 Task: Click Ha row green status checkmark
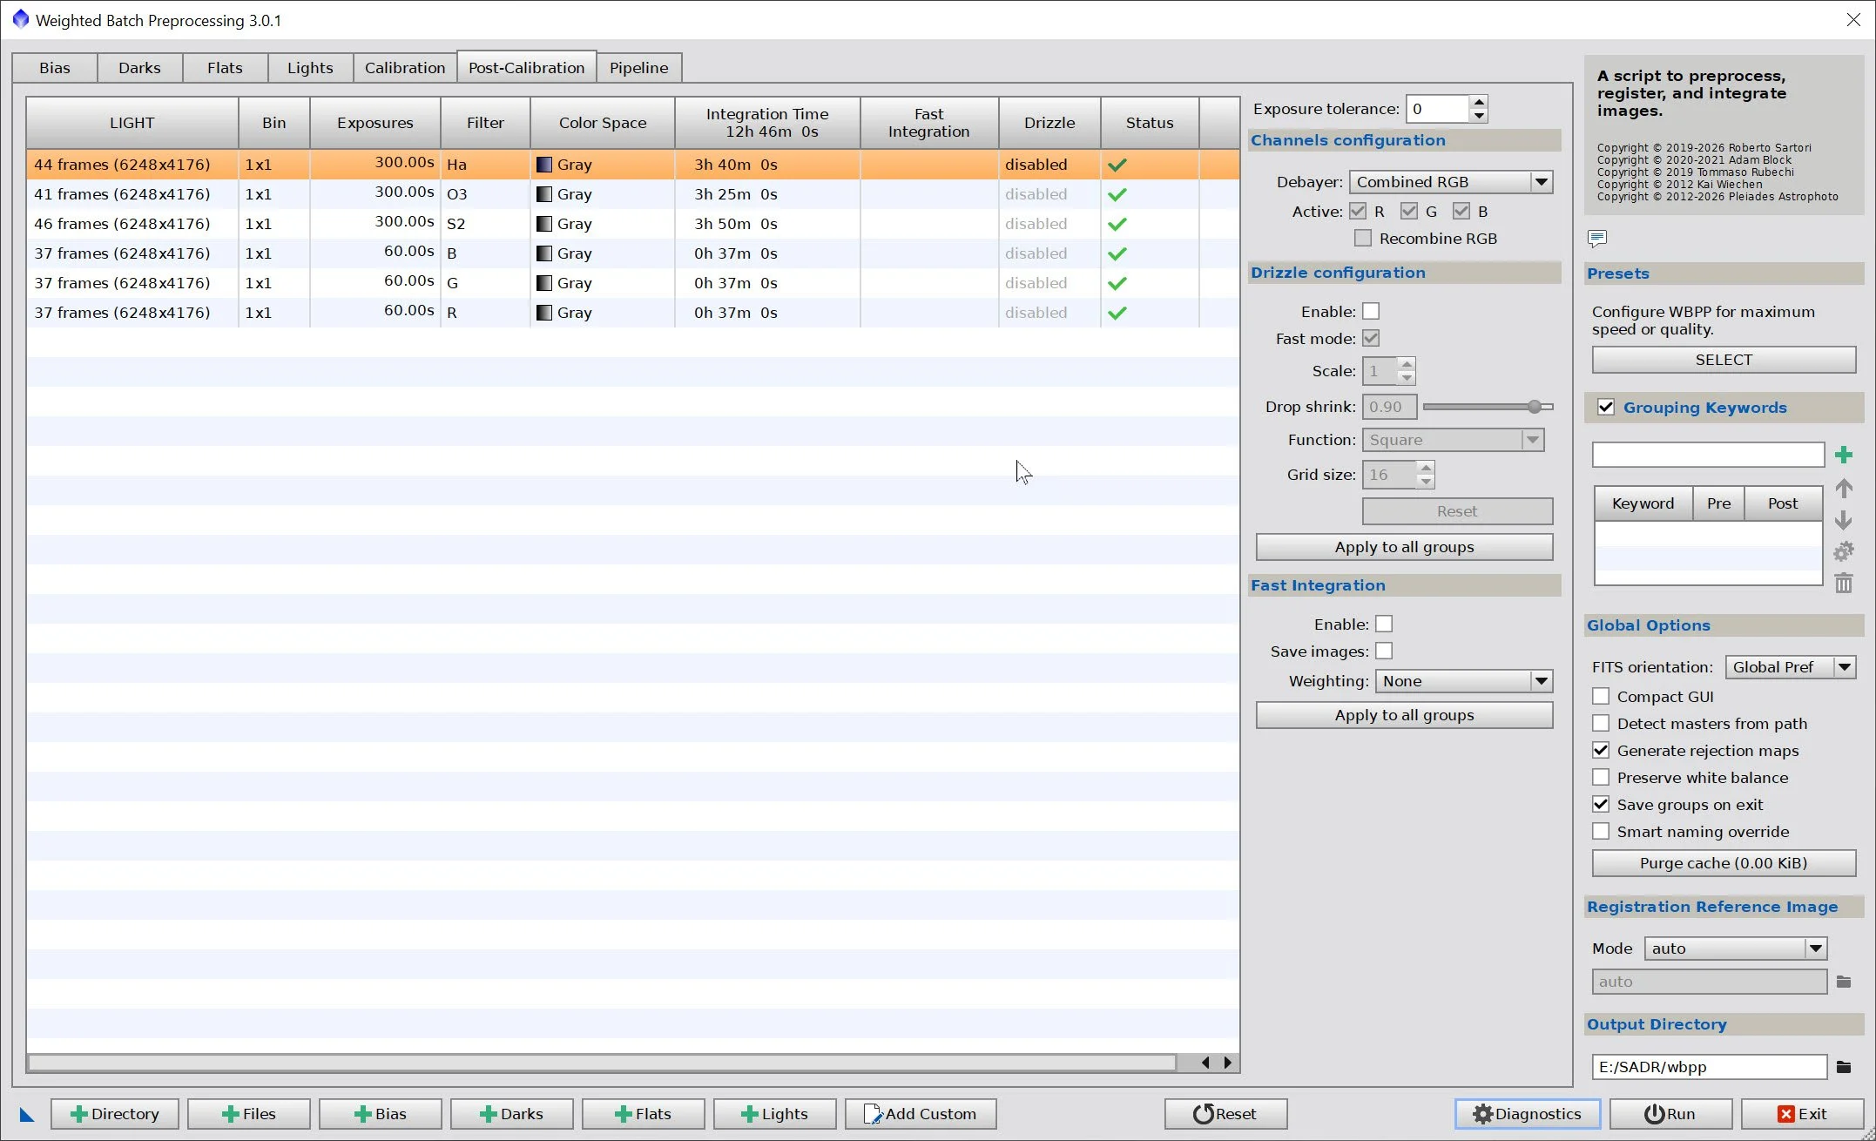pos(1117,165)
